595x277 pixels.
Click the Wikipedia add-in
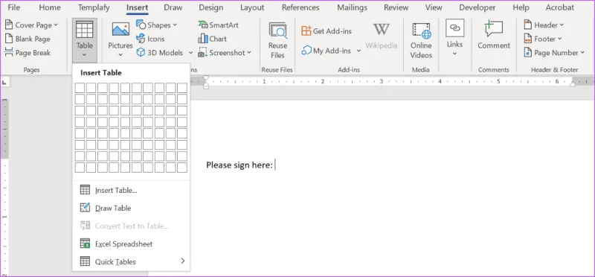382,36
